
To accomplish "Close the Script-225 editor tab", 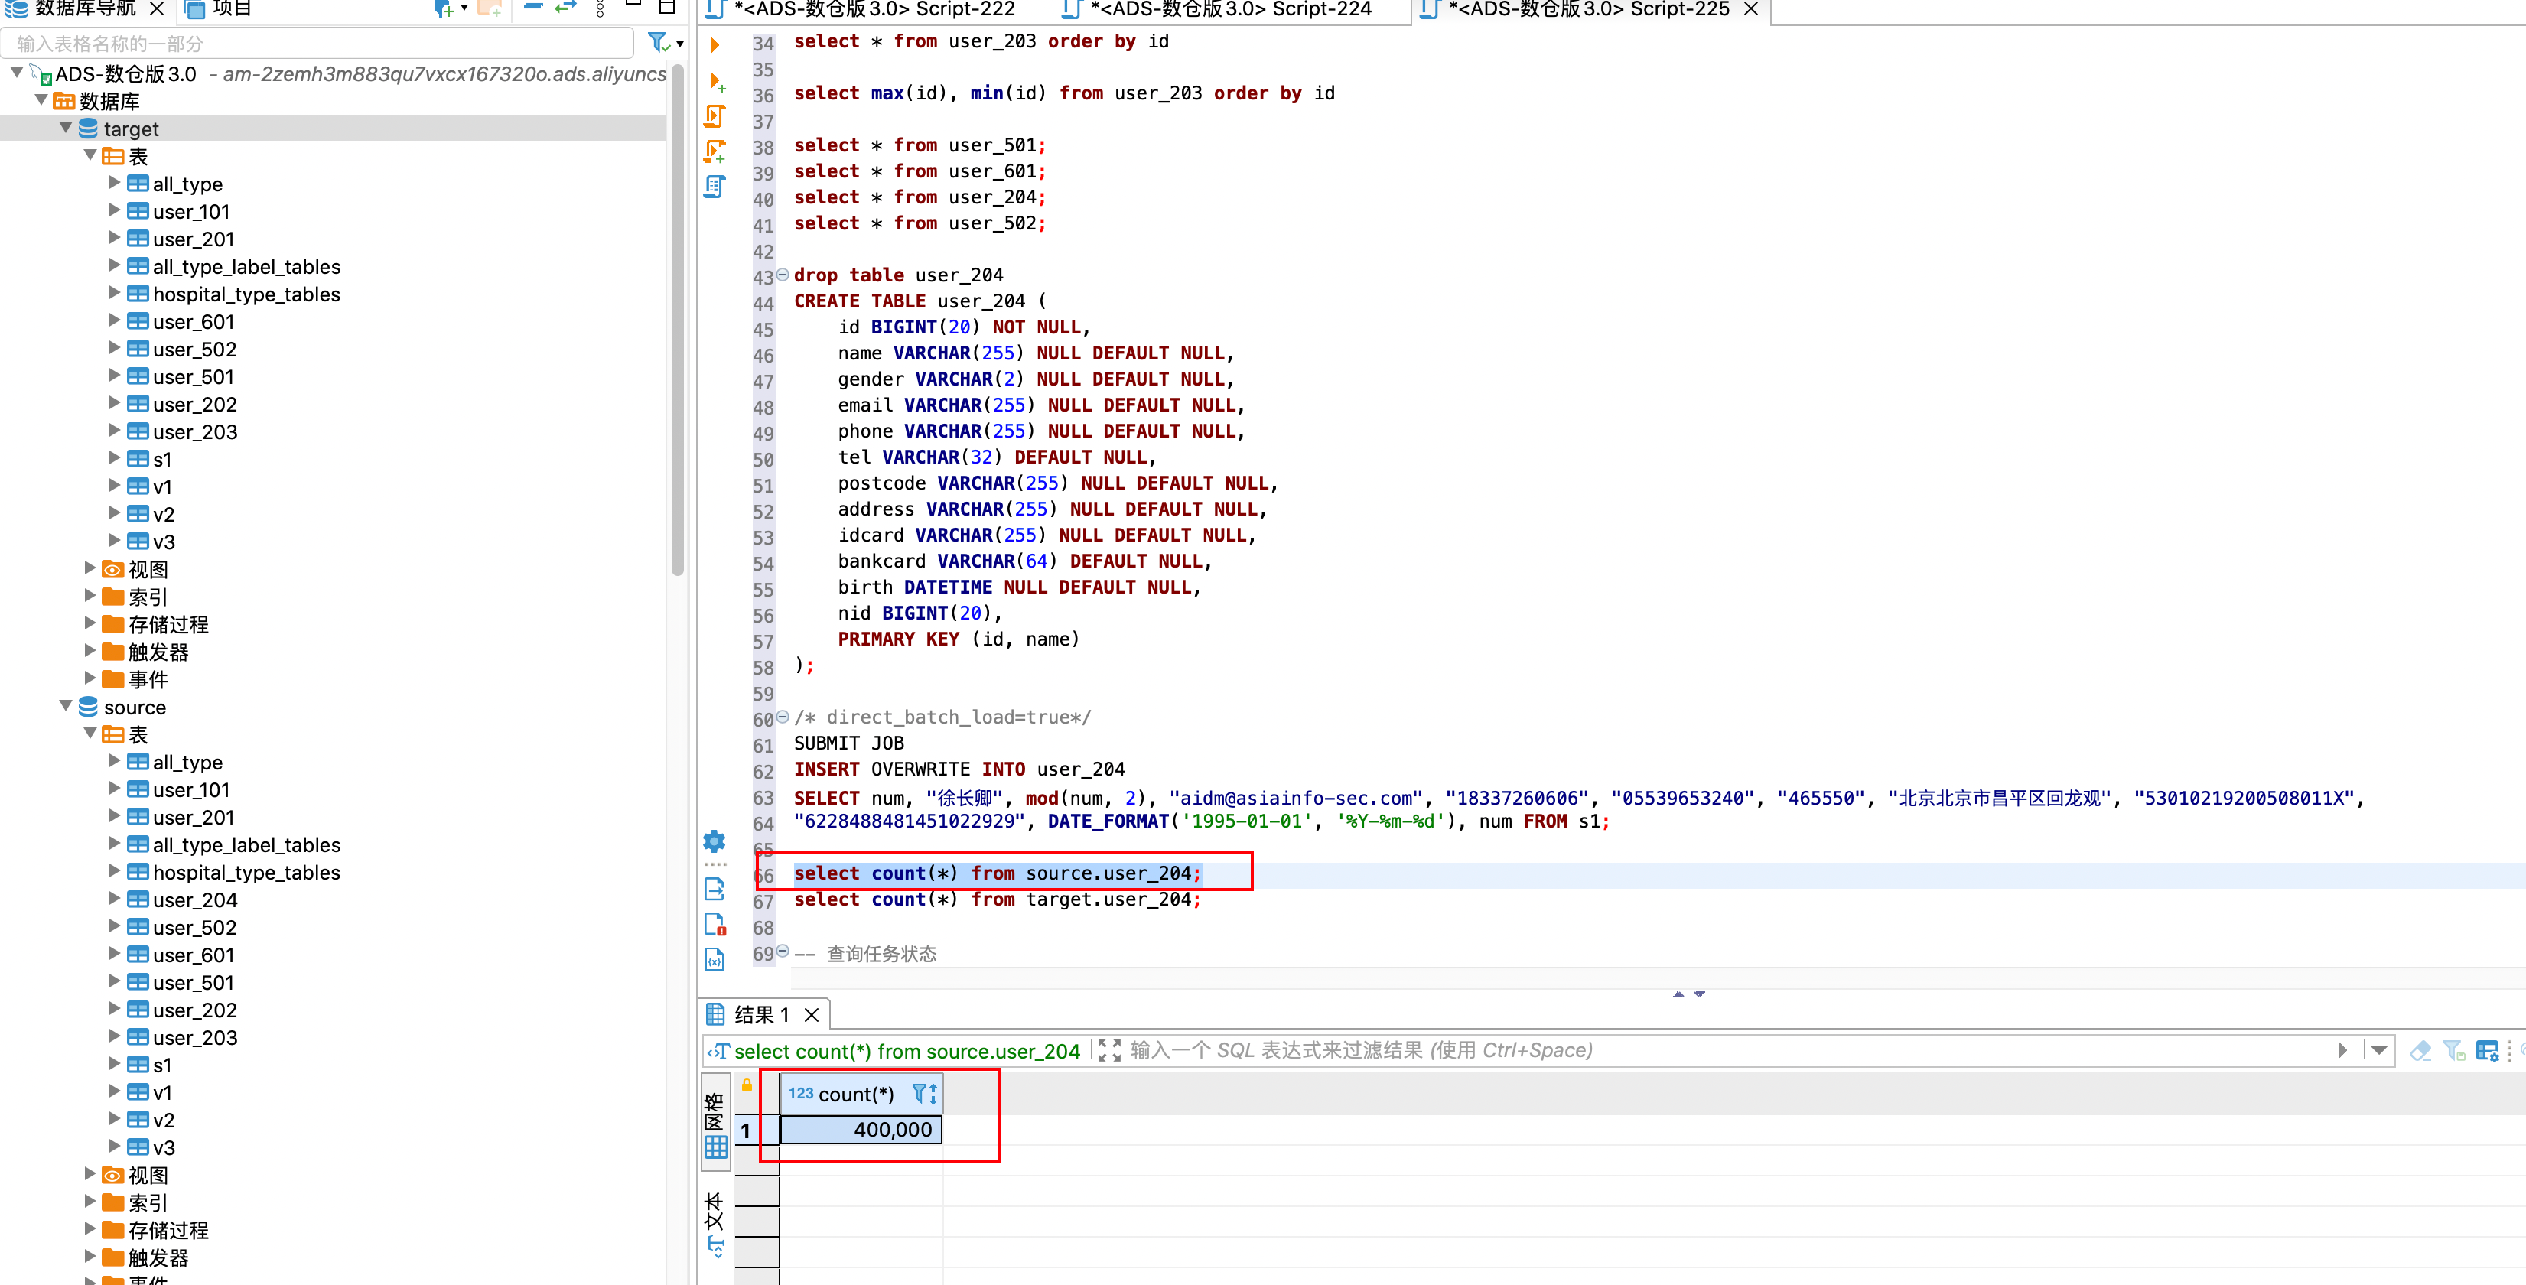I will click(x=1751, y=9).
